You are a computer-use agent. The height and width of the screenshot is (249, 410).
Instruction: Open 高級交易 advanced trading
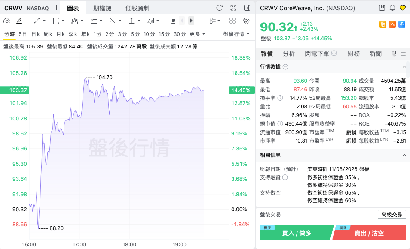[x=392, y=214]
